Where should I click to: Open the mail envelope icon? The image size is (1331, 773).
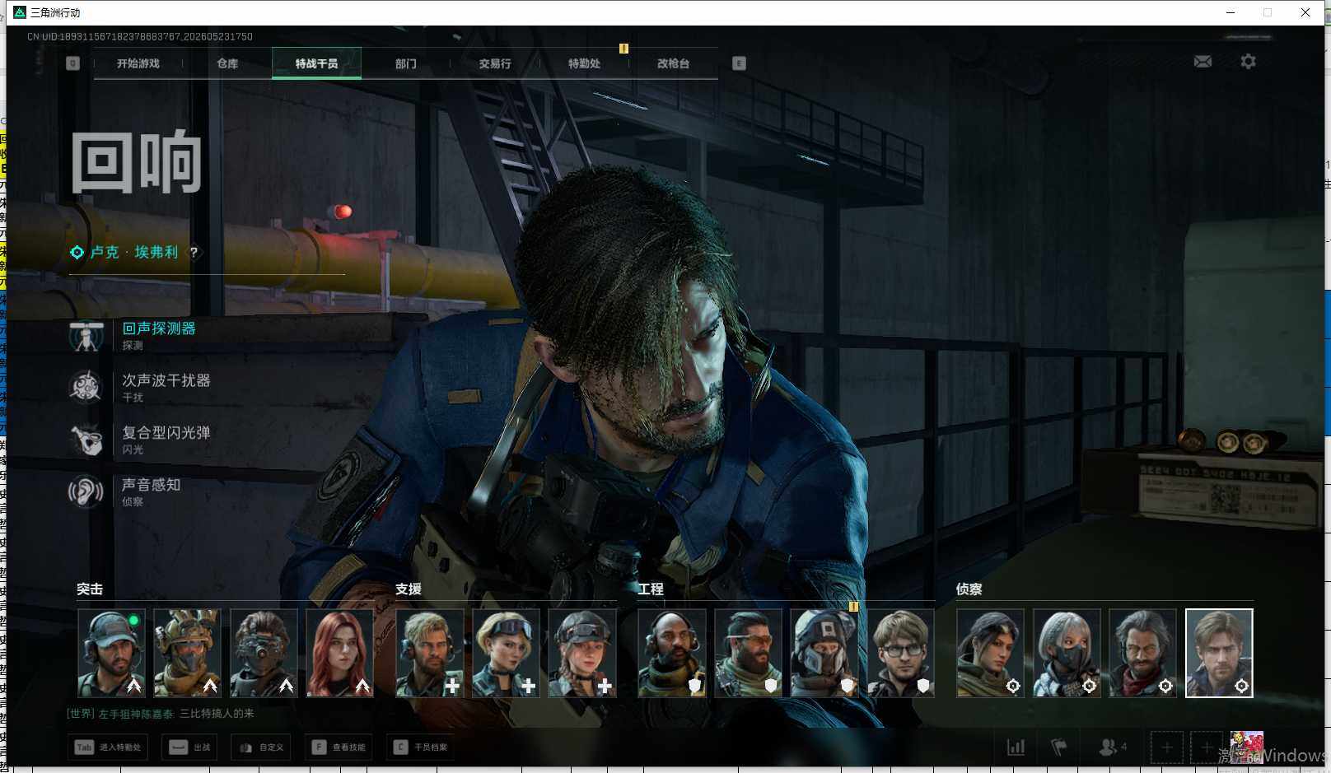coord(1203,62)
